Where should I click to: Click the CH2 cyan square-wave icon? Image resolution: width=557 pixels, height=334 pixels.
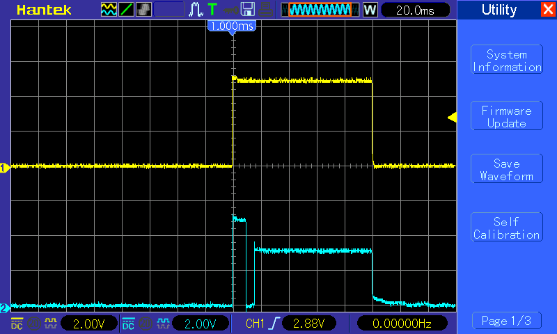[163, 324]
